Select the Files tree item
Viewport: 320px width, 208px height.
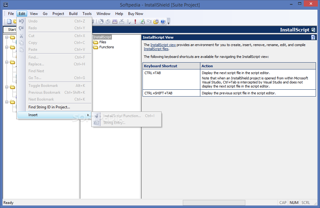tap(102, 42)
